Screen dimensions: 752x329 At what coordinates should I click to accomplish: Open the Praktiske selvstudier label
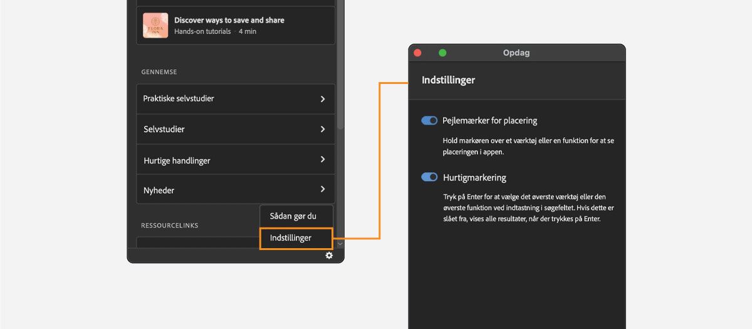[179, 99]
